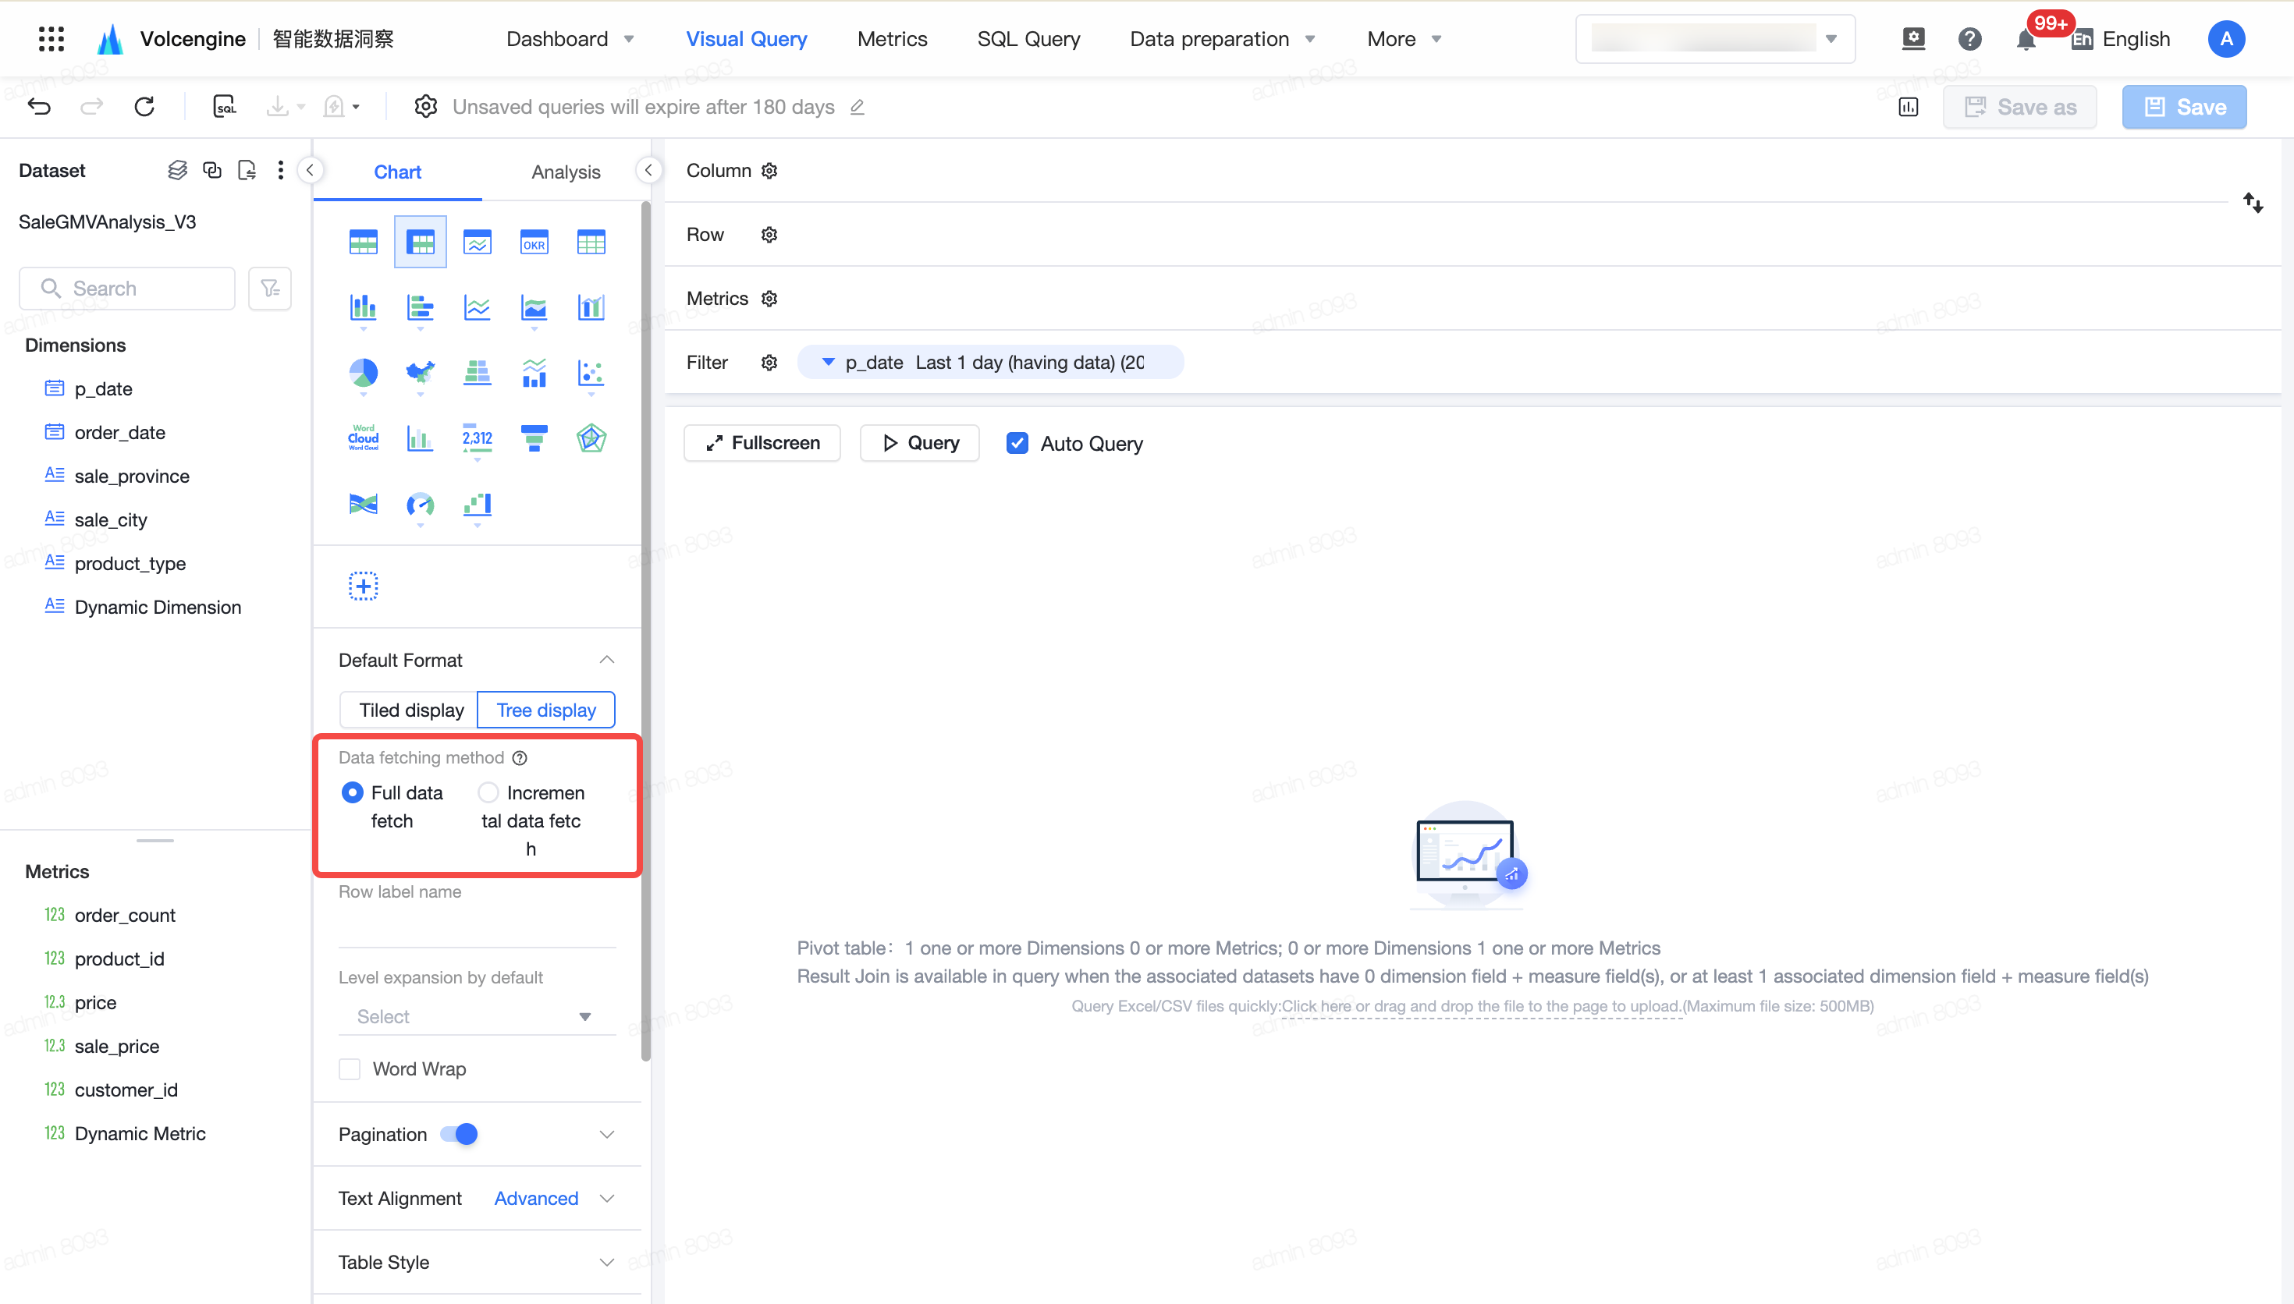The height and width of the screenshot is (1304, 2294).
Task: Open the SQL view icon
Action: click(x=225, y=107)
